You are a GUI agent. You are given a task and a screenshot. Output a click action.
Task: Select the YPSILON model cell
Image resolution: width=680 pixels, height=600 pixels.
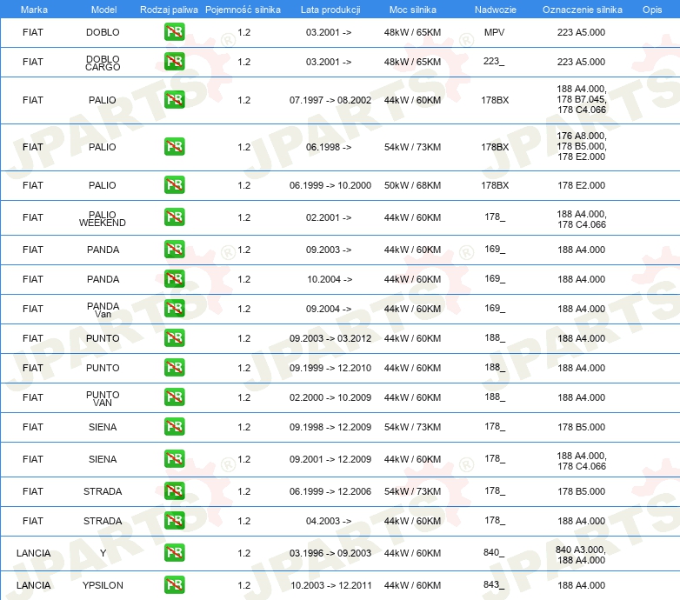[103, 585]
